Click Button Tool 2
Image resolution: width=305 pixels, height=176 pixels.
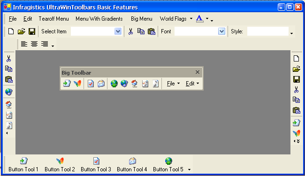click(x=60, y=165)
